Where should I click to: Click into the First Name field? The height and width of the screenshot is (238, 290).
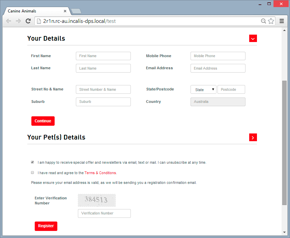(x=103, y=56)
